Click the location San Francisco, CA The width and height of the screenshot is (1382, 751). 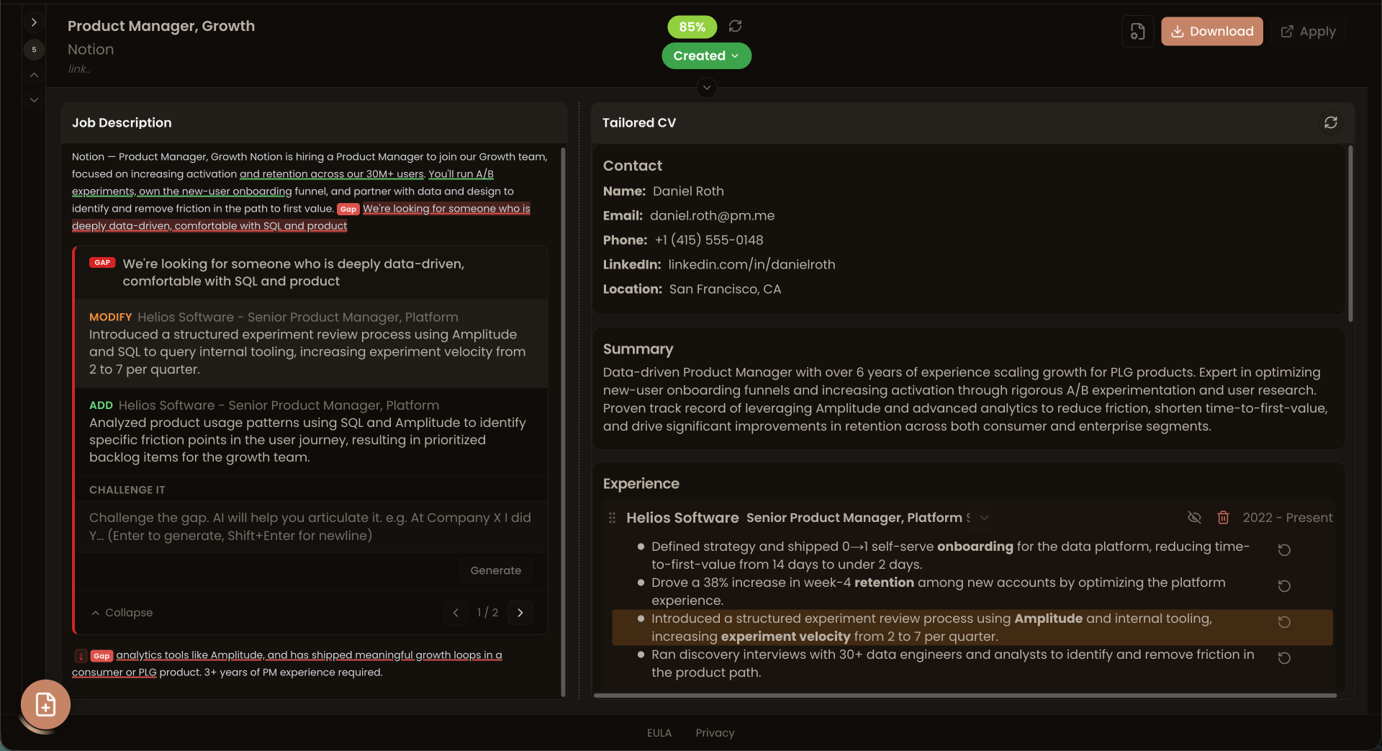coord(725,289)
